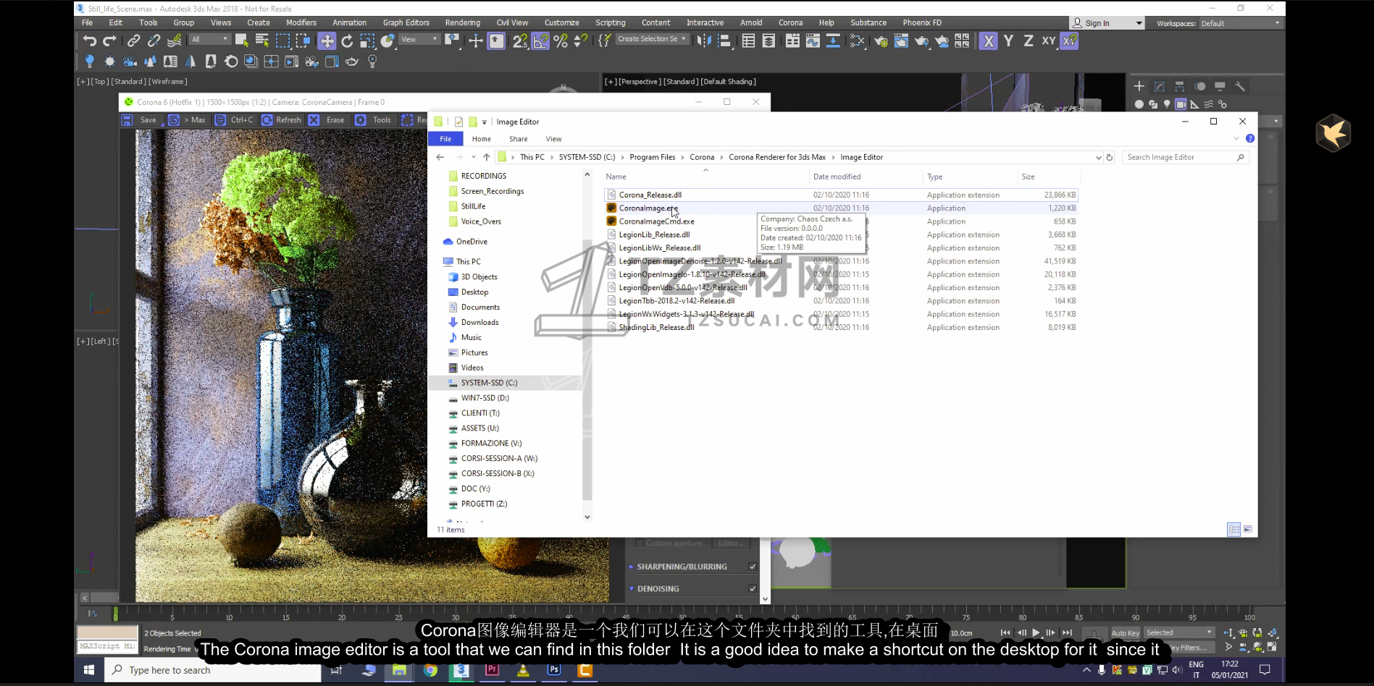Open the Create Selection Set dropdown

tap(651, 39)
